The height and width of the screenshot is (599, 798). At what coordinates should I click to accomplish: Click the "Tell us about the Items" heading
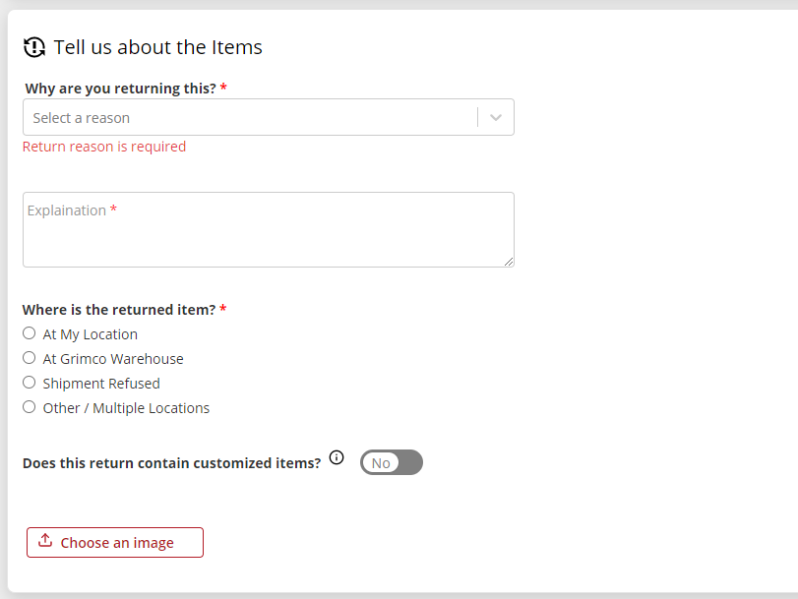157,47
